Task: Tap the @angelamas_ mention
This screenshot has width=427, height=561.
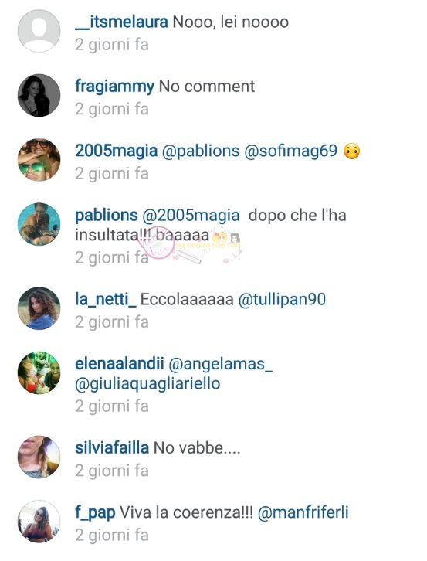Action: click(x=220, y=364)
